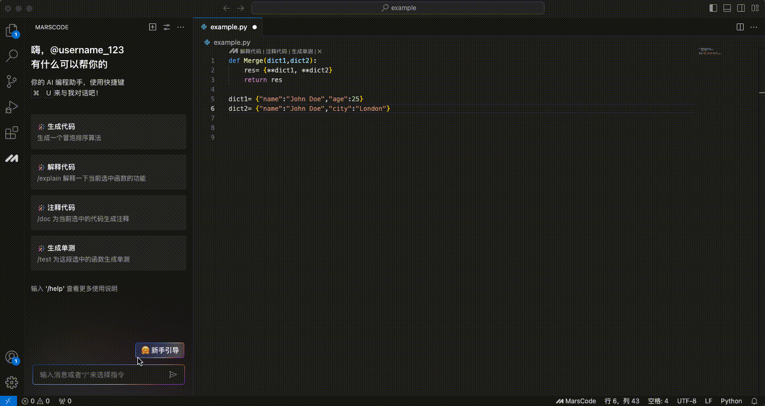Open the Python language mode selector
Viewport: 765px width, 406px height.
(731, 401)
